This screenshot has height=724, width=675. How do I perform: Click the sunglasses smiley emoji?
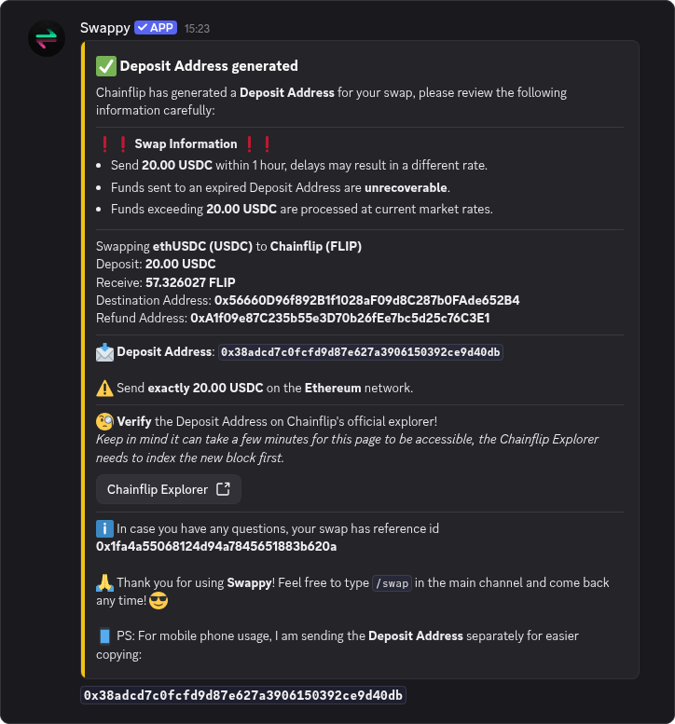click(158, 601)
